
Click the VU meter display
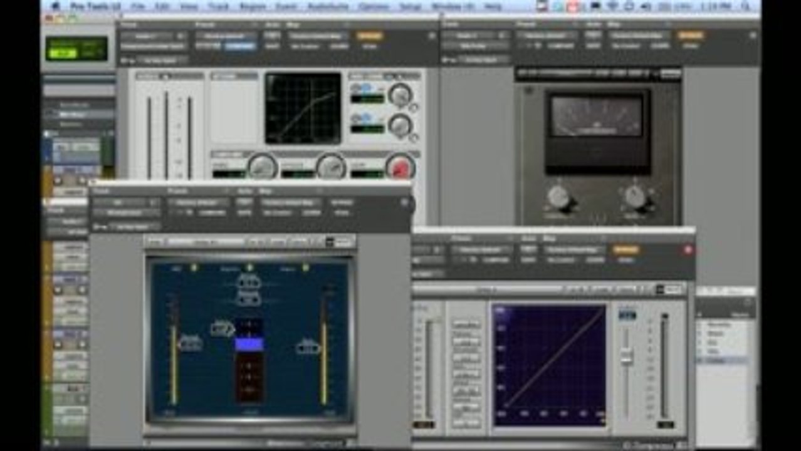(597, 117)
